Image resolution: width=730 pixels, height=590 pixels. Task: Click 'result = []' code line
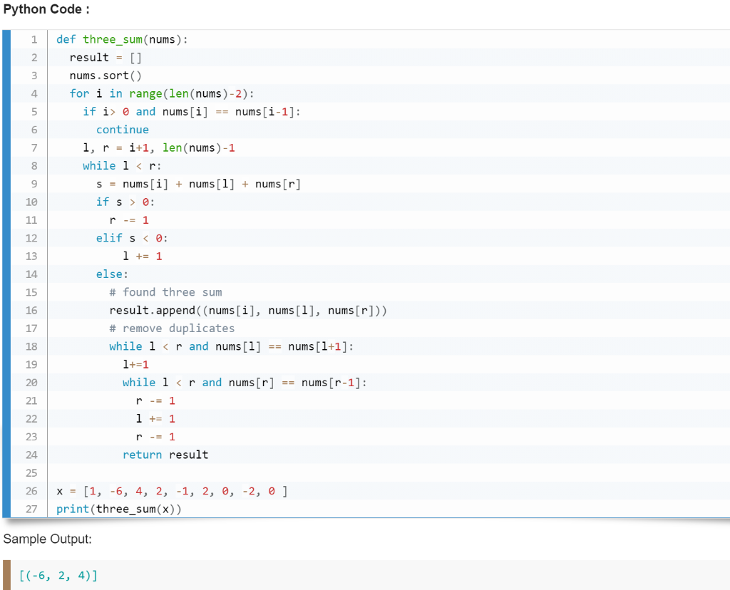point(106,58)
